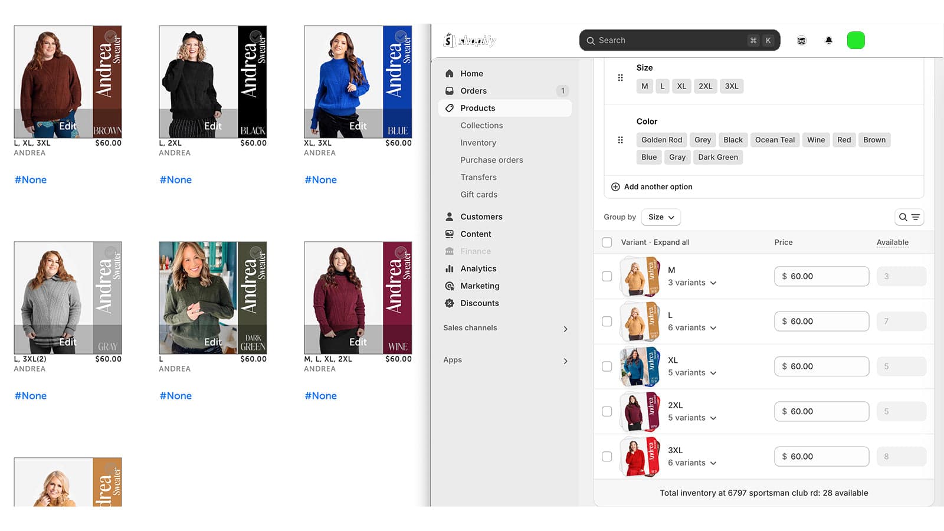This screenshot has width=944, height=531.
Task: Click the XL variant price field
Action: click(821, 366)
